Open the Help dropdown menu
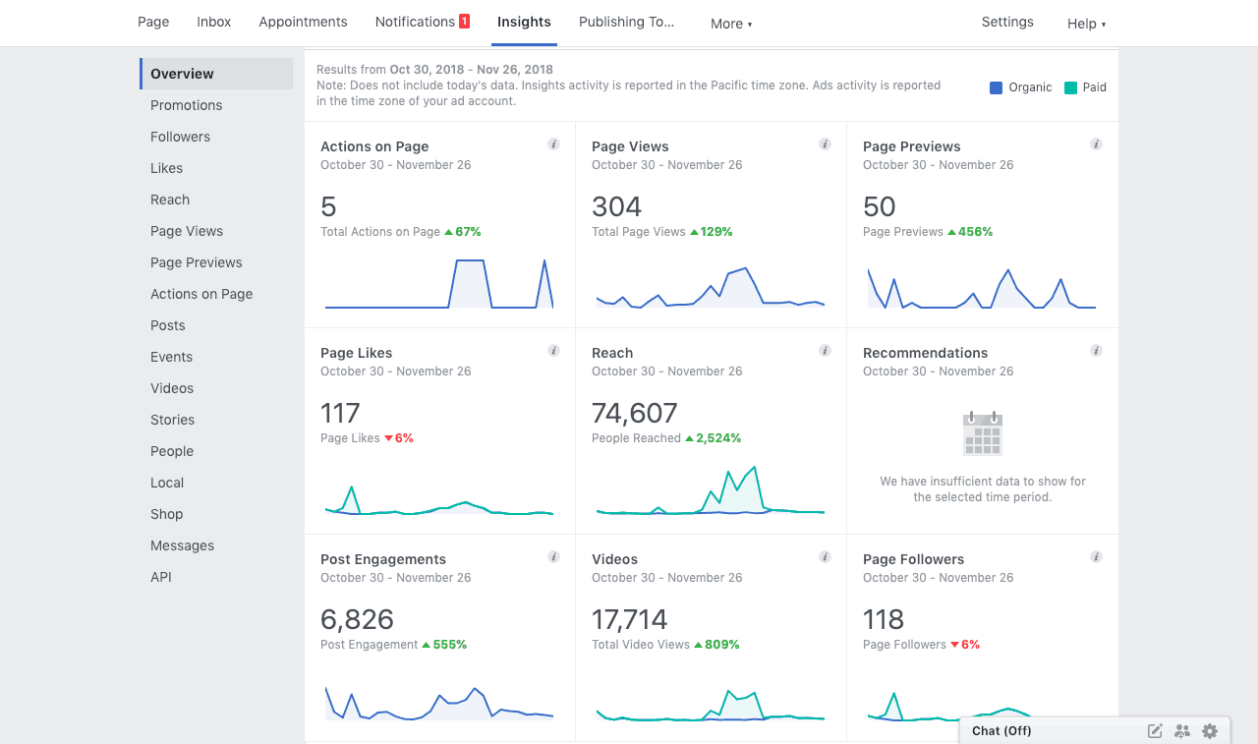 click(x=1086, y=24)
